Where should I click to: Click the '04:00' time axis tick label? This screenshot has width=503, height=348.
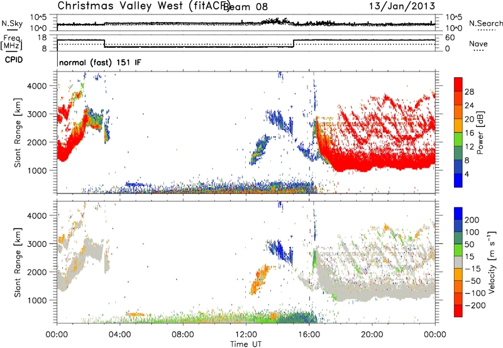120,335
